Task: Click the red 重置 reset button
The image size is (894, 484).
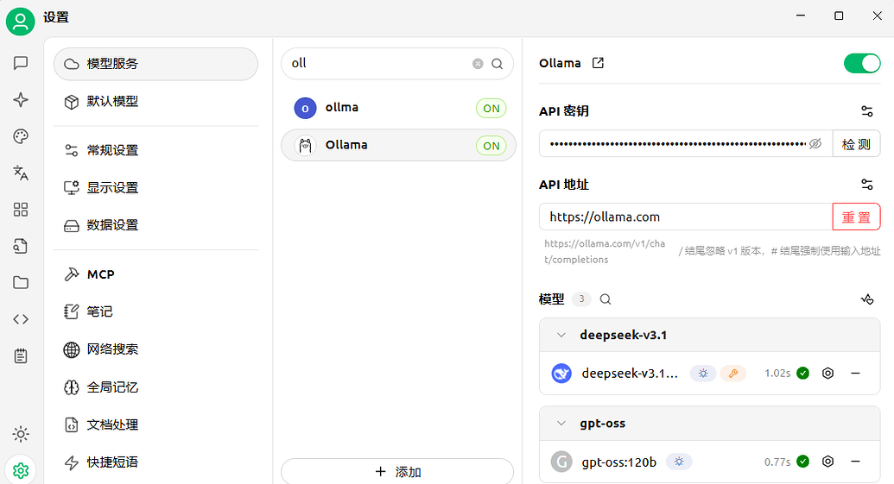Action: pos(856,217)
